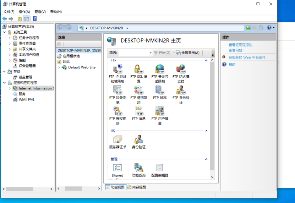Open FTP IP address and domain restrictions
This screenshot has height=203, width=295.
coord(118,73)
